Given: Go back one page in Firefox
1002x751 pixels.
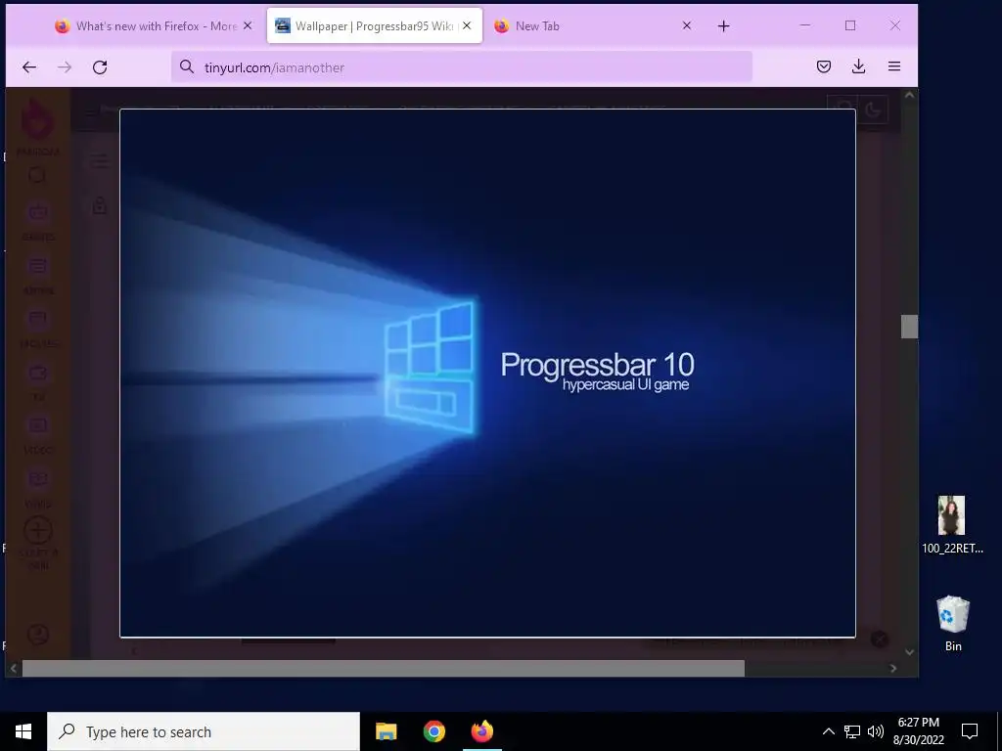Looking at the screenshot, I should pyautogui.click(x=29, y=67).
